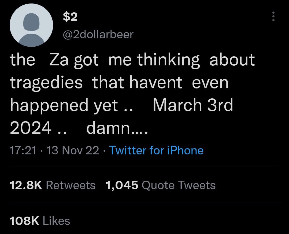Select the 13 Nov 22 date
The width and height of the screenshot is (289, 234).
pos(73,150)
